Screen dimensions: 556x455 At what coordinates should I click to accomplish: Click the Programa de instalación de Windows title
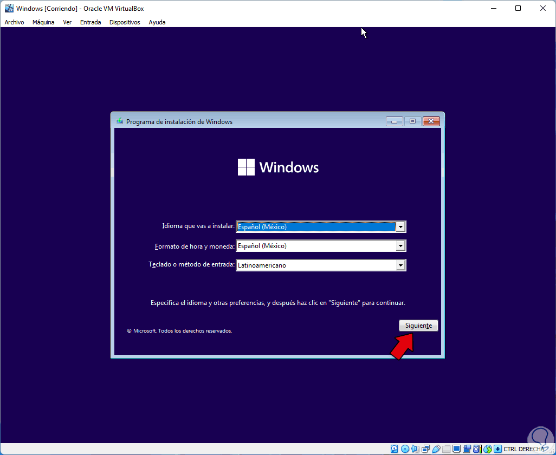point(179,121)
